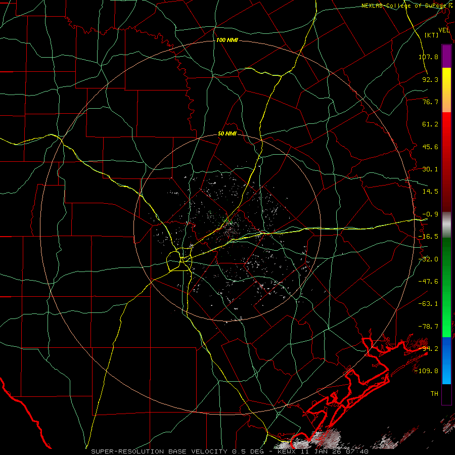Screen dimensions: 455x455
Task: Select the -63.1 legend value
Action: pos(428,304)
